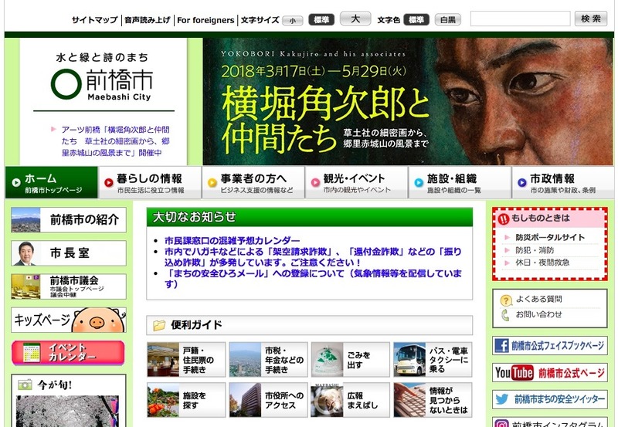Open the YouTube official page icon
Image resolution: width=618 pixels, height=427 pixels.
(x=514, y=373)
